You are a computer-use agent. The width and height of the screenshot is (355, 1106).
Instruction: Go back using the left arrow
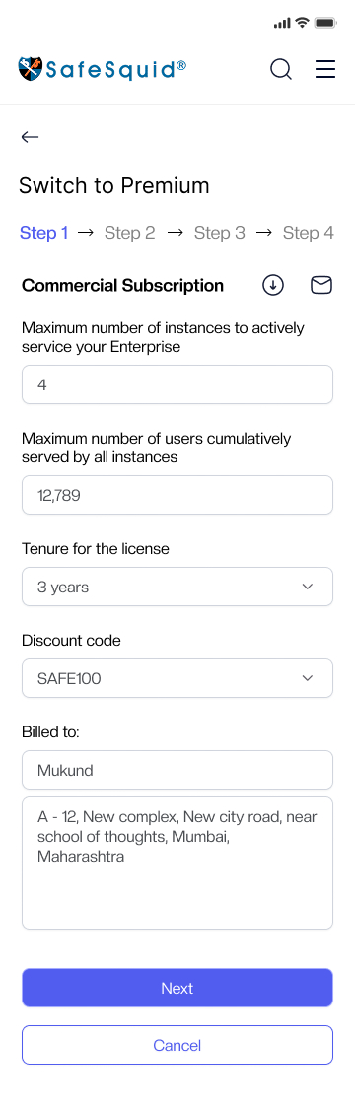(30, 137)
